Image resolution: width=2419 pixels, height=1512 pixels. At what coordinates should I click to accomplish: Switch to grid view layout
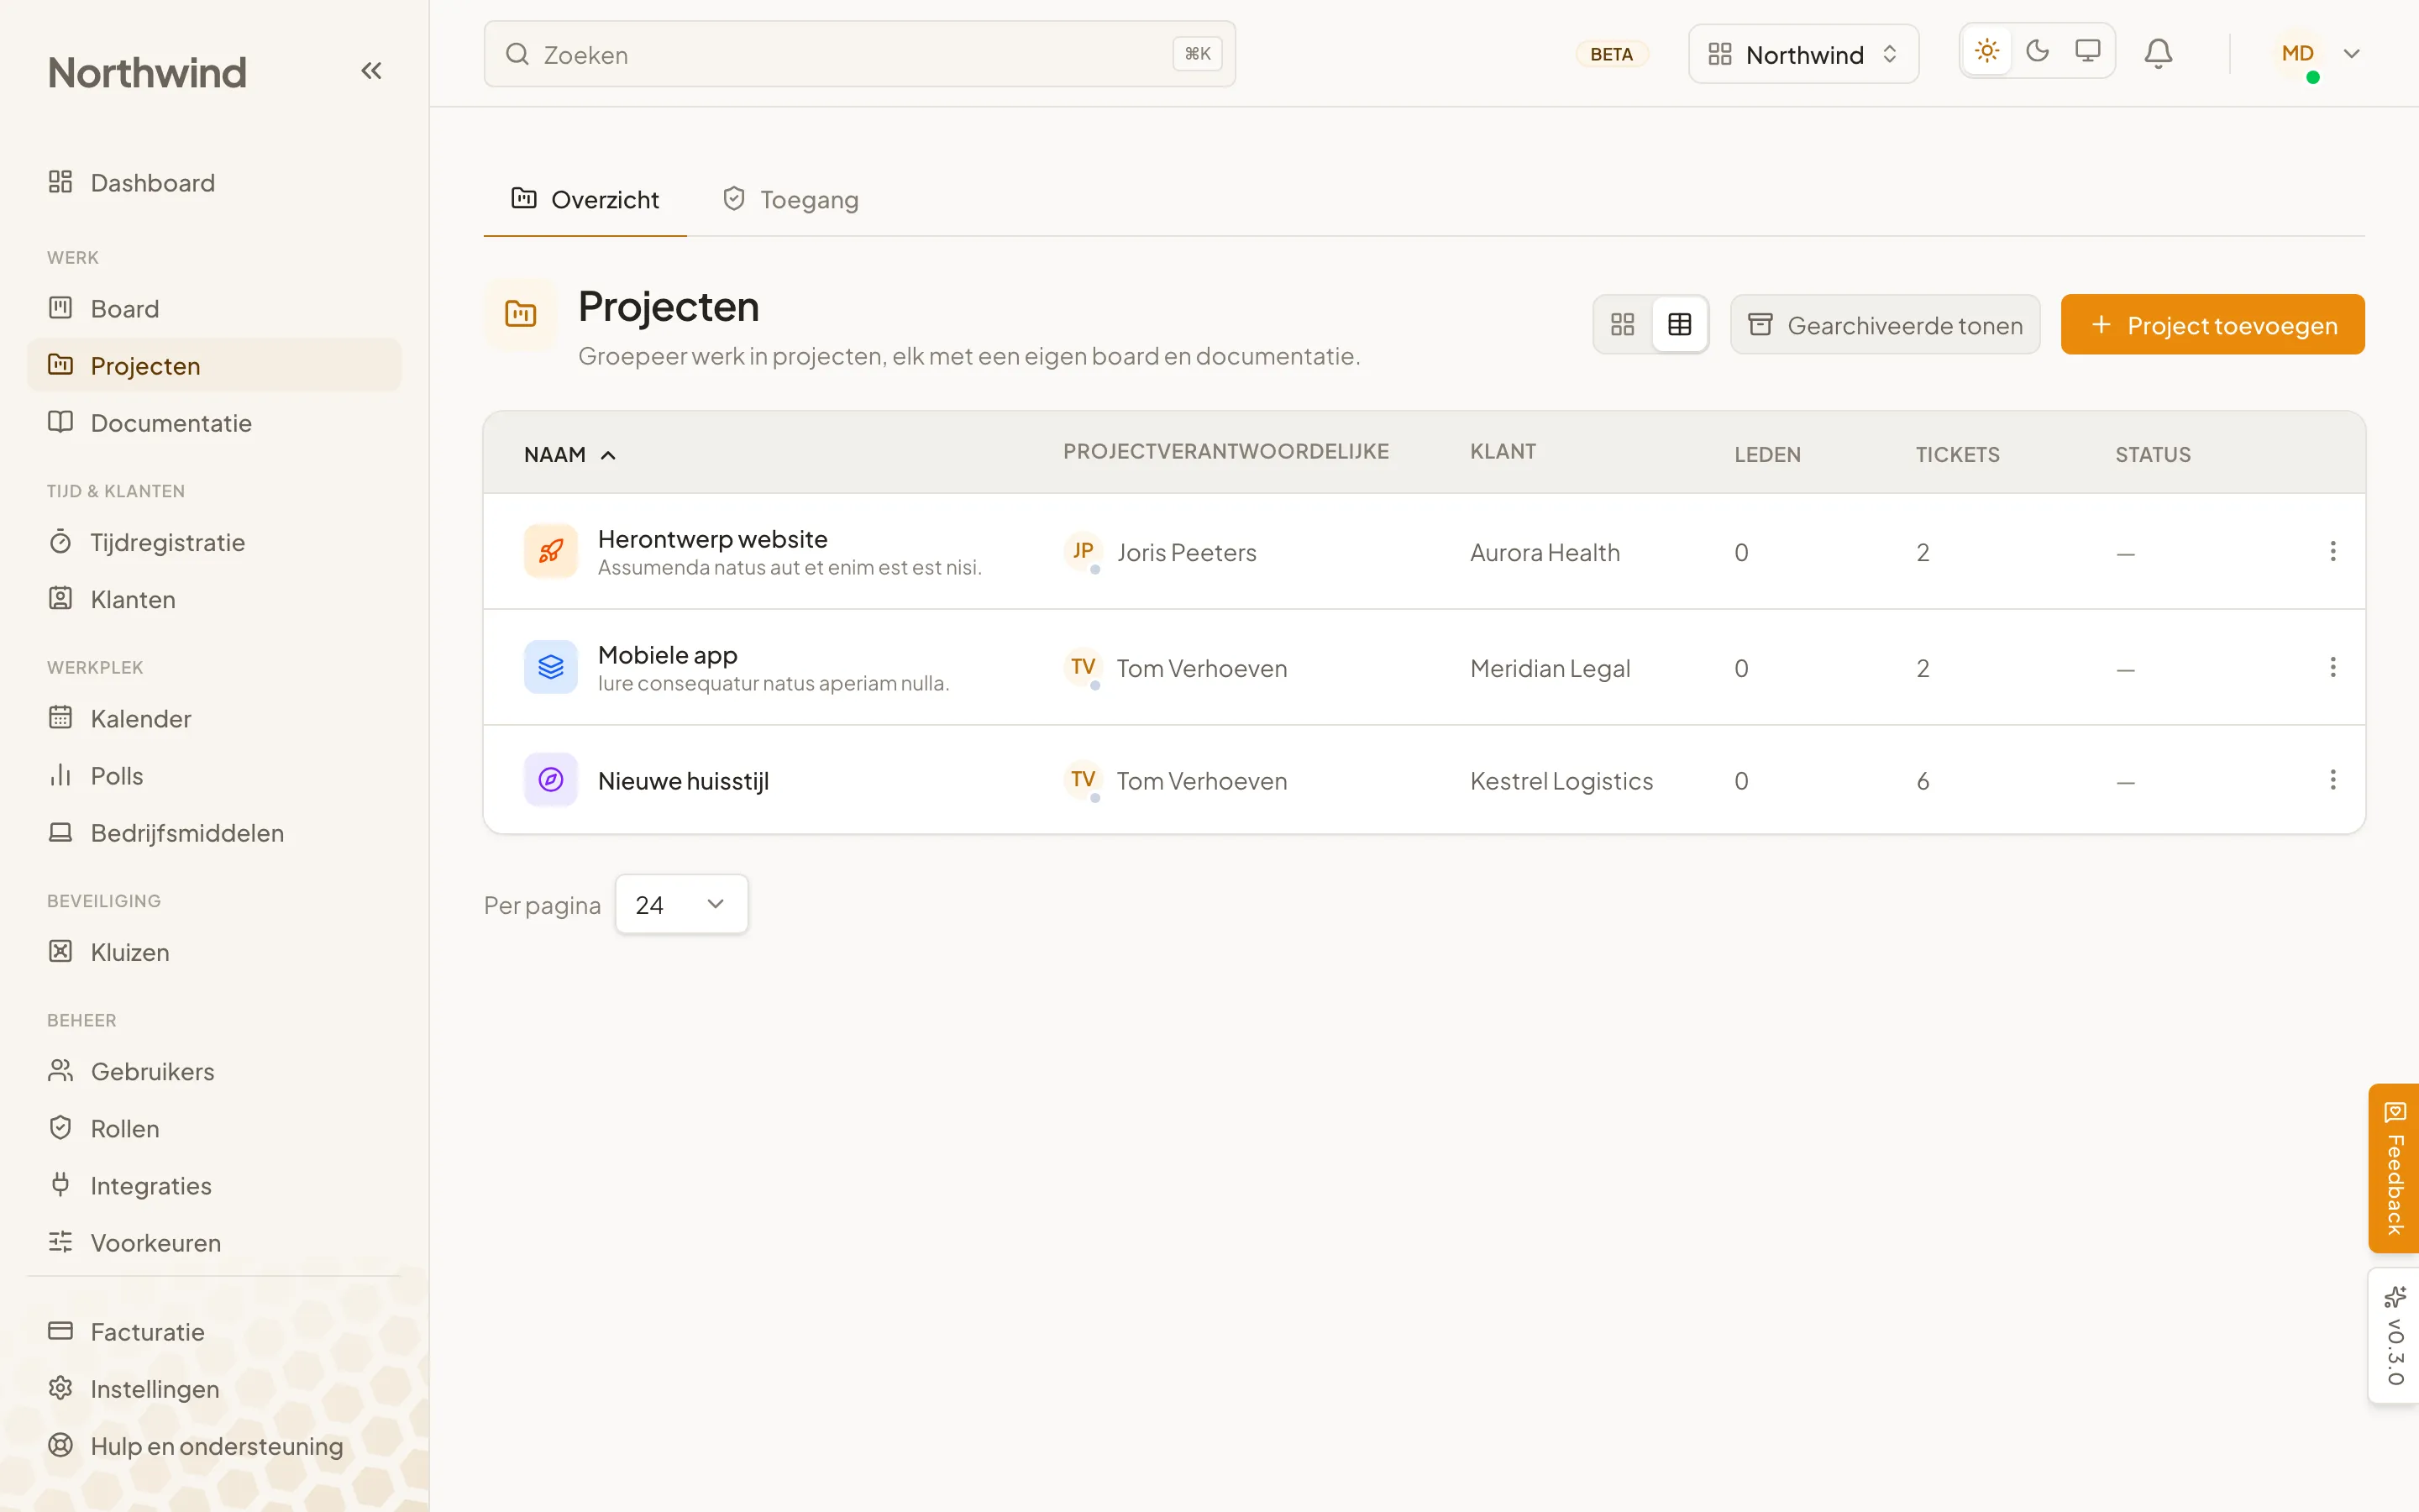(x=1623, y=325)
